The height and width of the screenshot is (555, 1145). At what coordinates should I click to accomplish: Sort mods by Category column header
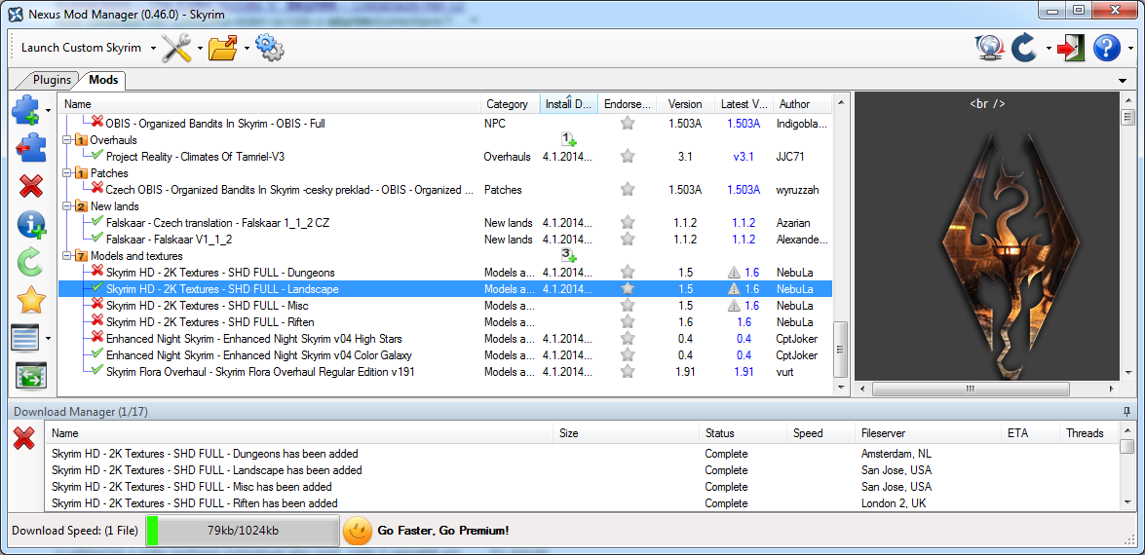pos(507,104)
